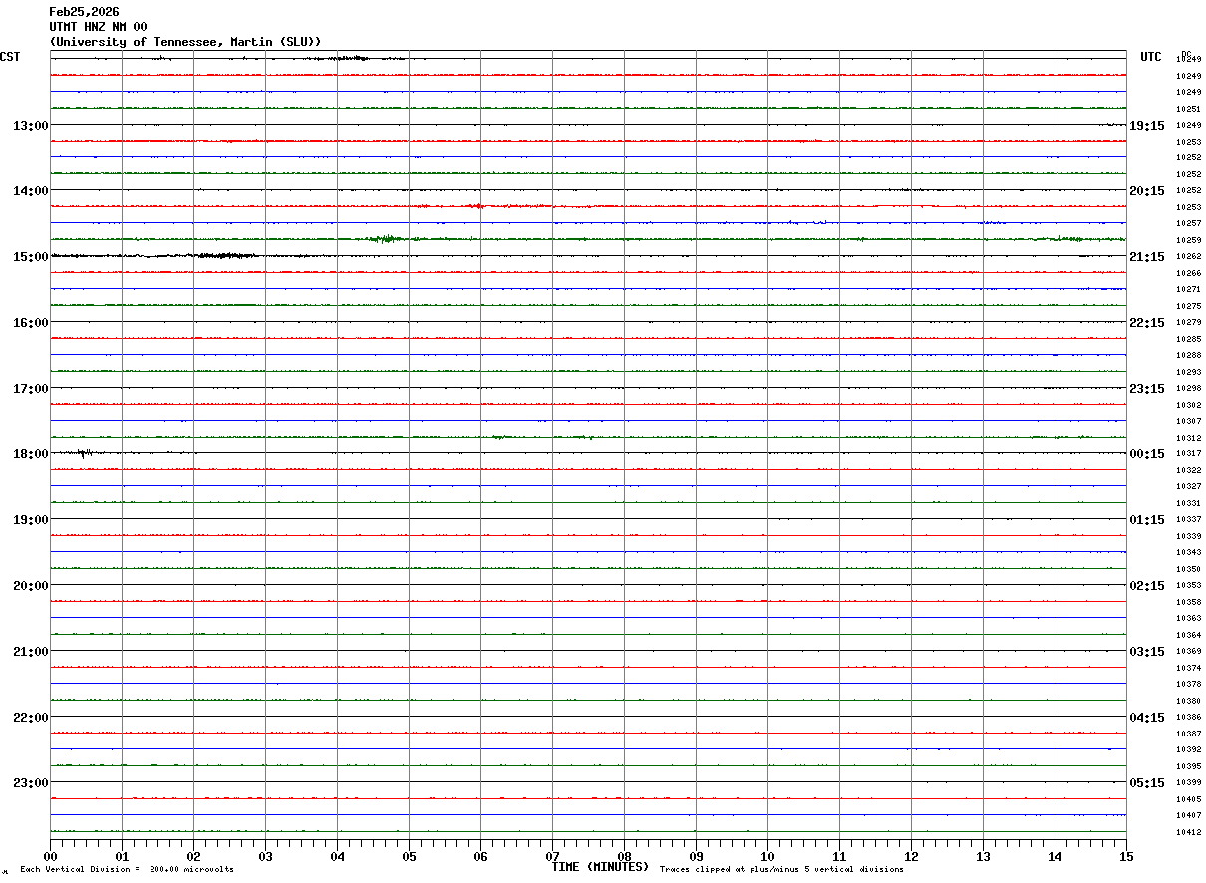Select the 23:00 CST time label
This screenshot has width=1206, height=883.
pos(30,783)
